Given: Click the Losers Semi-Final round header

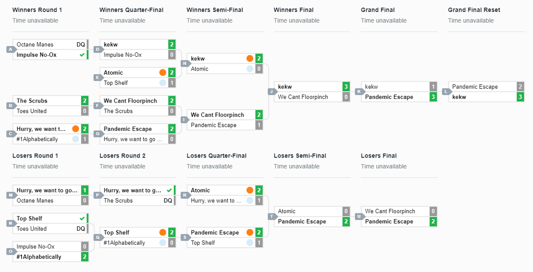Looking at the screenshot, I should 300,156.
